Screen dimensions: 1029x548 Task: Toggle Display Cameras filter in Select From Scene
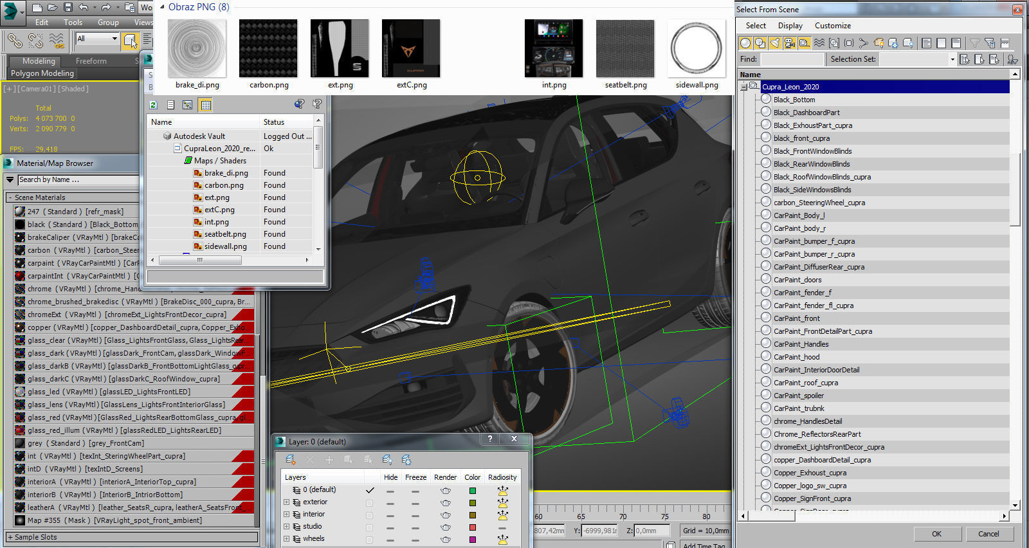click(x=790, y=43)
